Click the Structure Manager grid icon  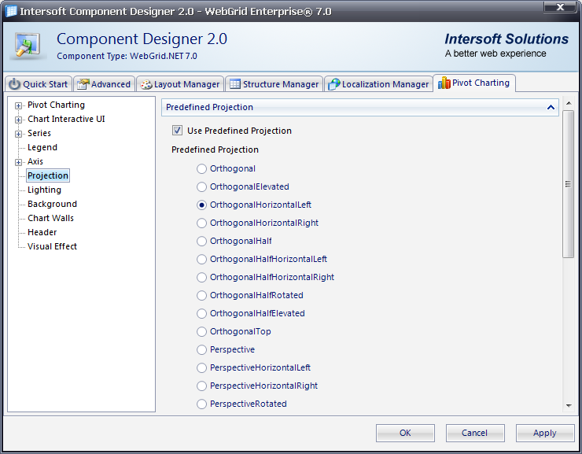click(x=234, y=84)
